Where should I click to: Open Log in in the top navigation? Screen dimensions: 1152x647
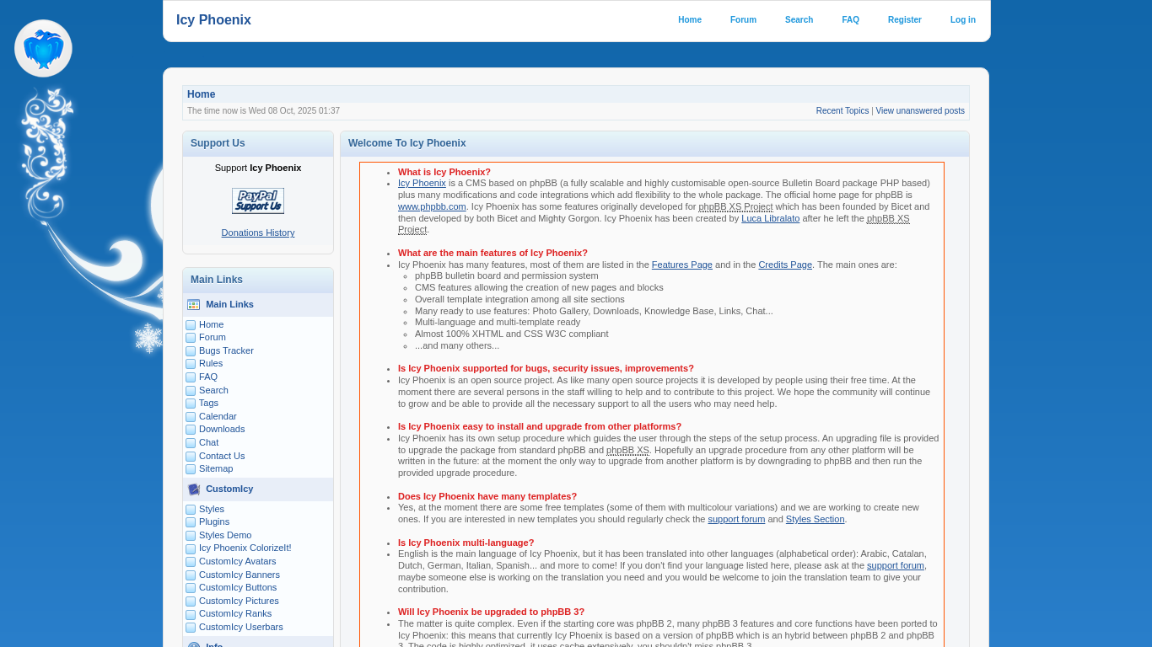point(963,20)
